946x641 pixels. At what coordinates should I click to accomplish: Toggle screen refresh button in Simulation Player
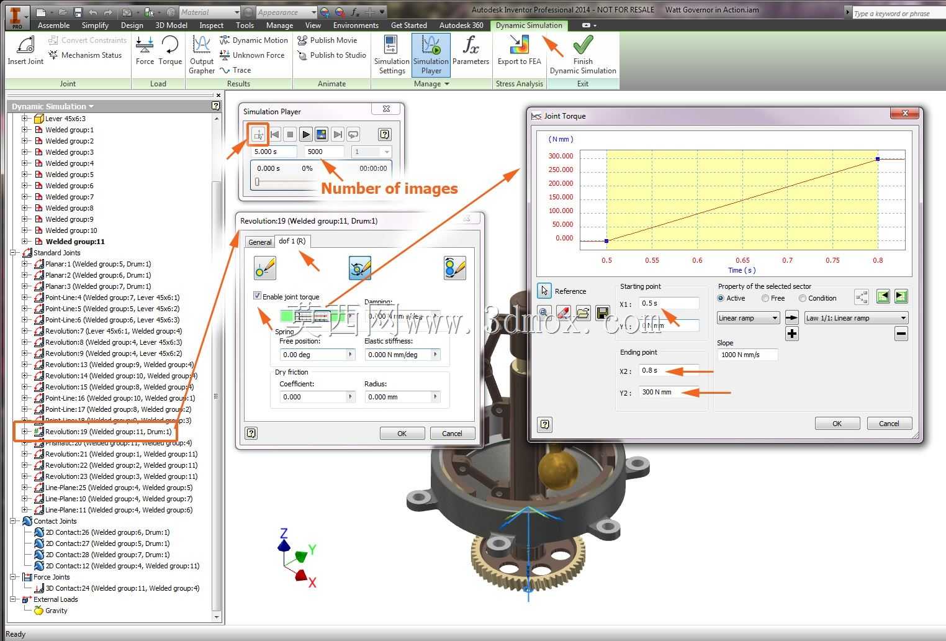pyautogui.click(x=322, y=134)
